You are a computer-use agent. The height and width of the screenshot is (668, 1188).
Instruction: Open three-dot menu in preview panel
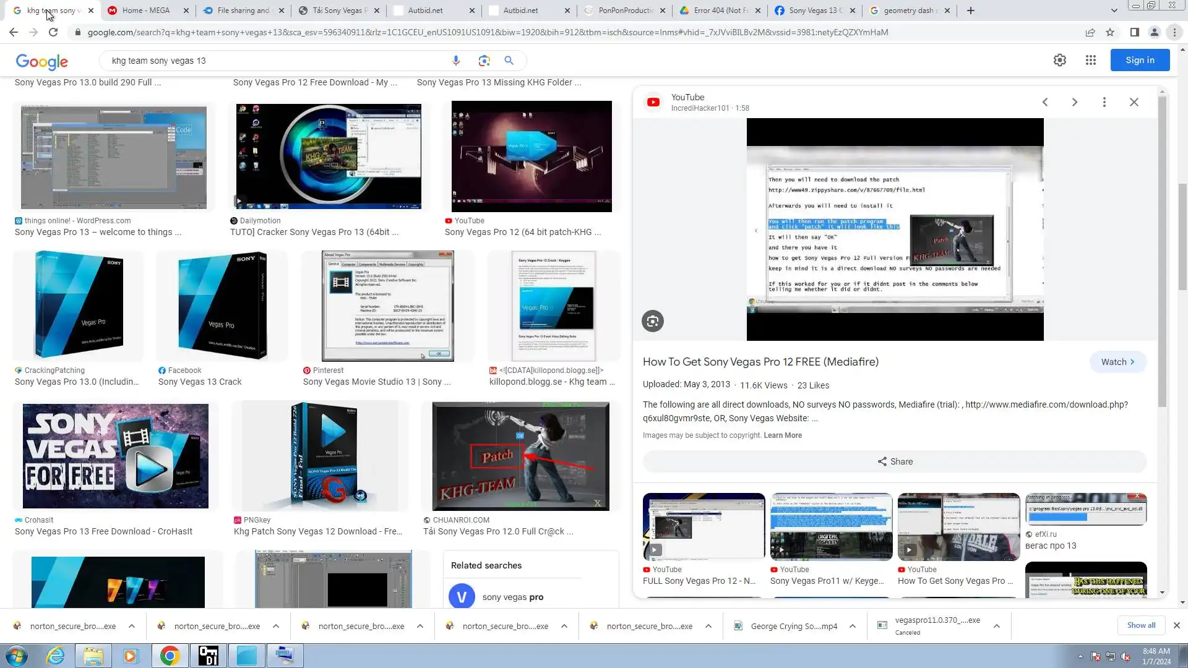coord(1104,102)
